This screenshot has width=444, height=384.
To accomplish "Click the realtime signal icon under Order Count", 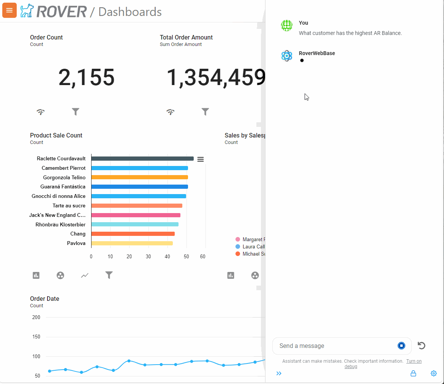I will [41, 112].
